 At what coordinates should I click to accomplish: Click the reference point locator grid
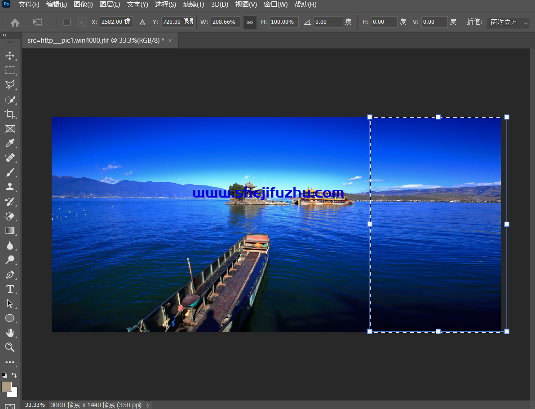point(81,22)
